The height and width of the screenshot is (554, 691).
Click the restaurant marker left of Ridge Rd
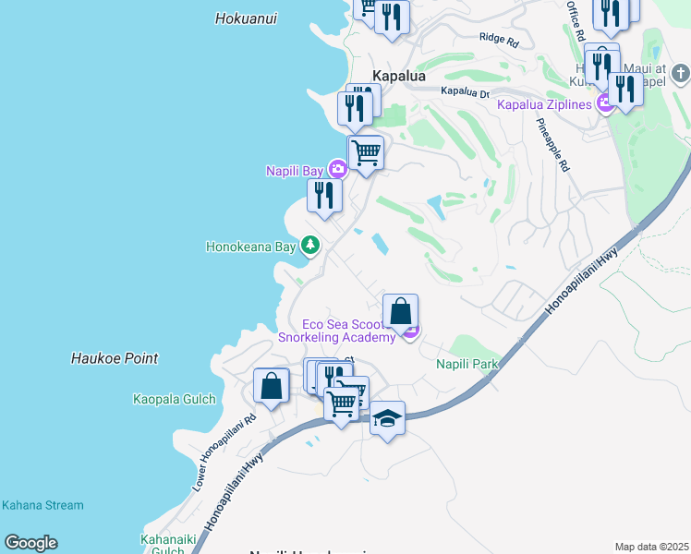point(392,19)
